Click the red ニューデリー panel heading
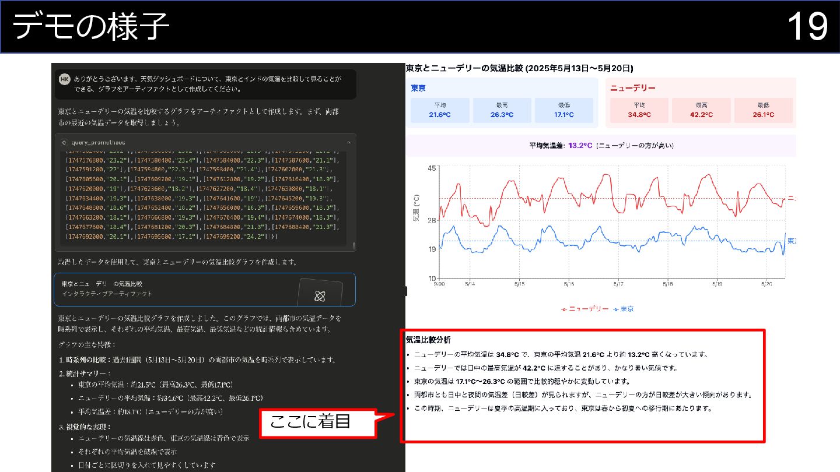Screen dimensions: 840x472 click(632, 88)
